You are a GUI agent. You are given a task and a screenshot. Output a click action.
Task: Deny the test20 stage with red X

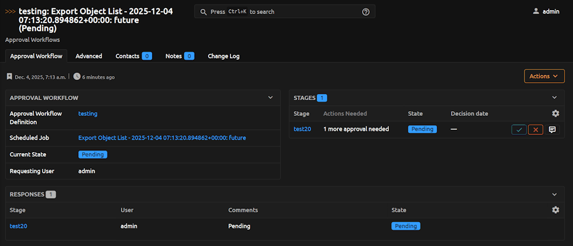pos(536,130)
